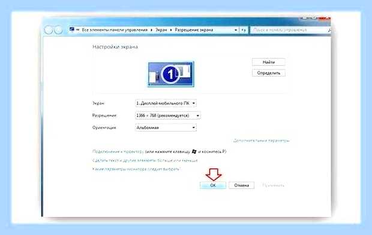
Task: Select the monitor 1 thumbnail
Action: pos(171,74)
